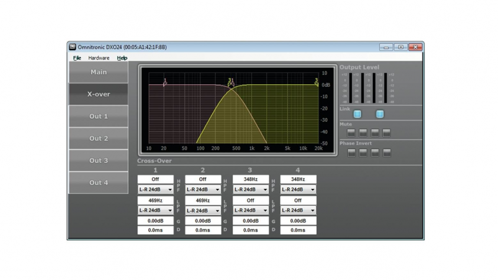This screenshot has height=280, width=498.
Task: Invert phase on output channel 1
Action: click(351, 152)
